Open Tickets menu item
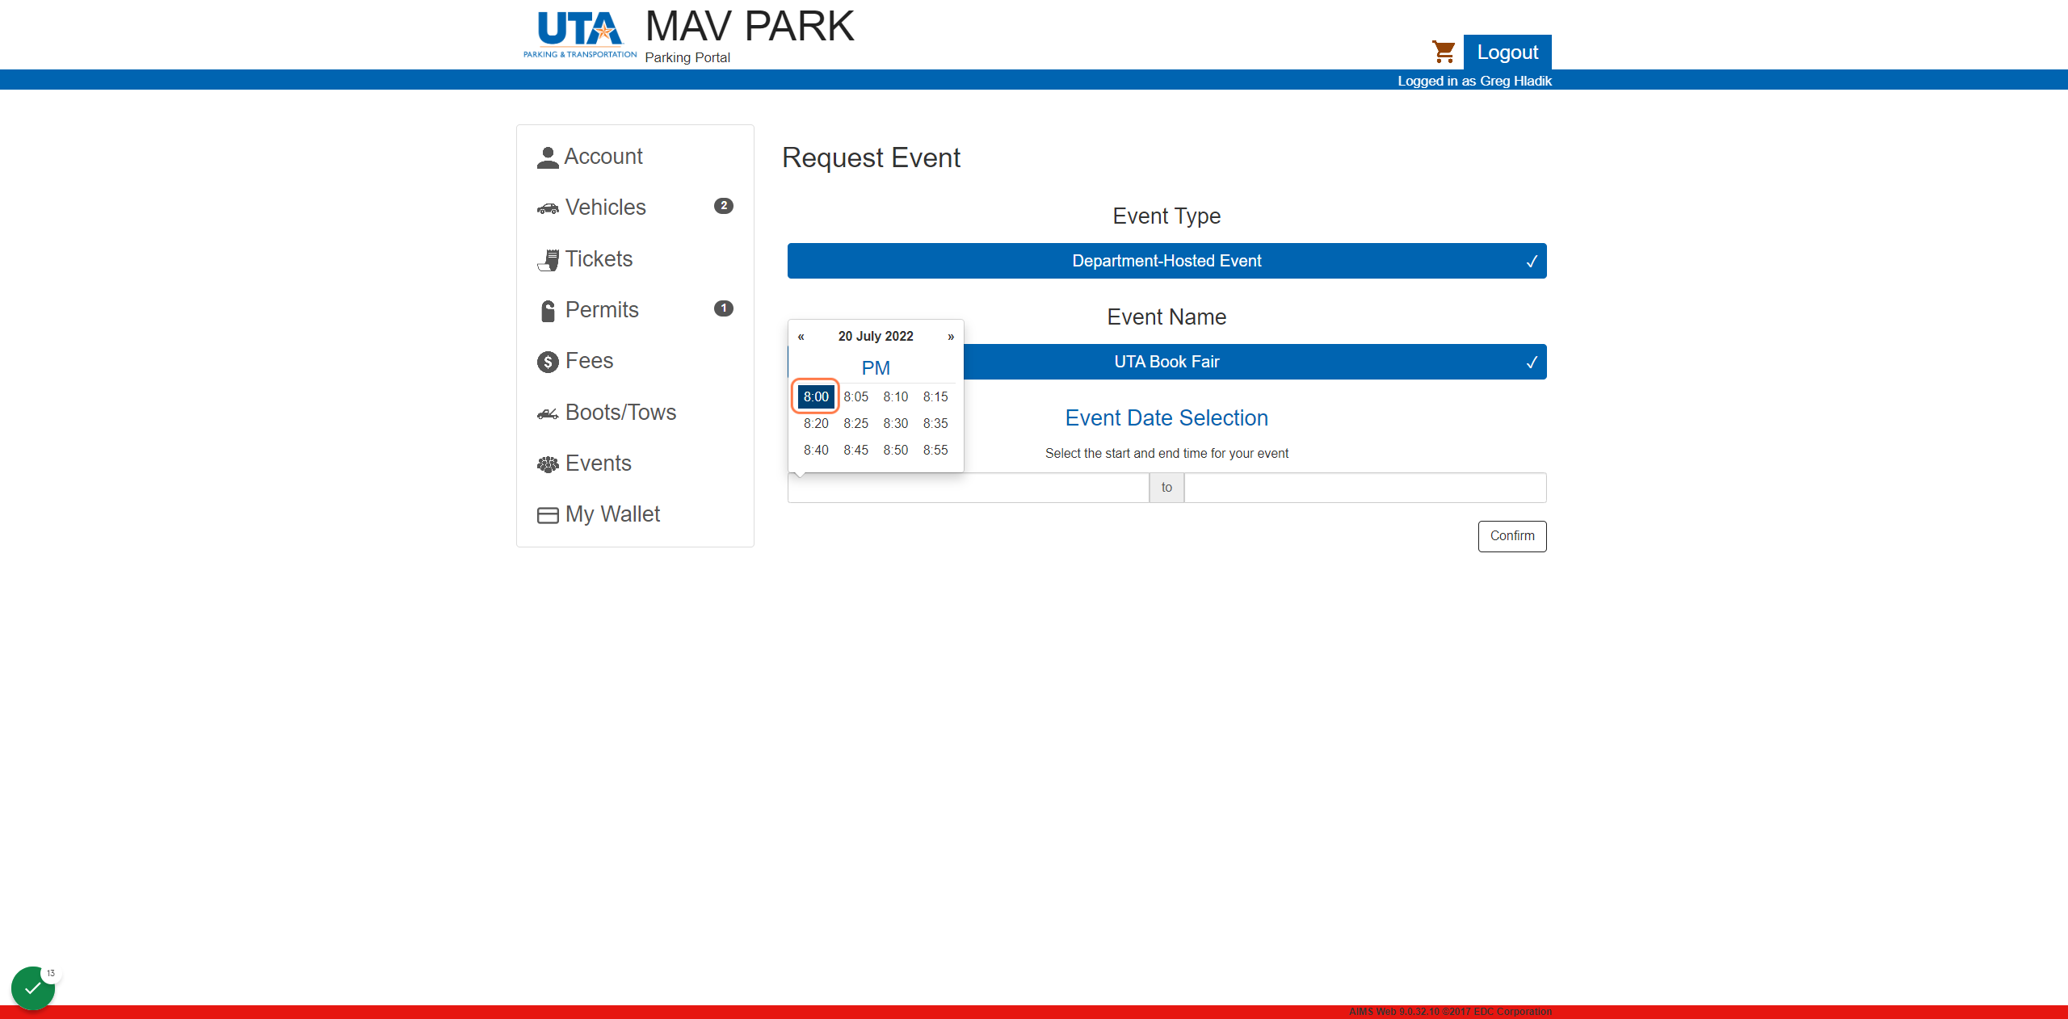Screen dimensions: 2068x1019 [635, 259]
